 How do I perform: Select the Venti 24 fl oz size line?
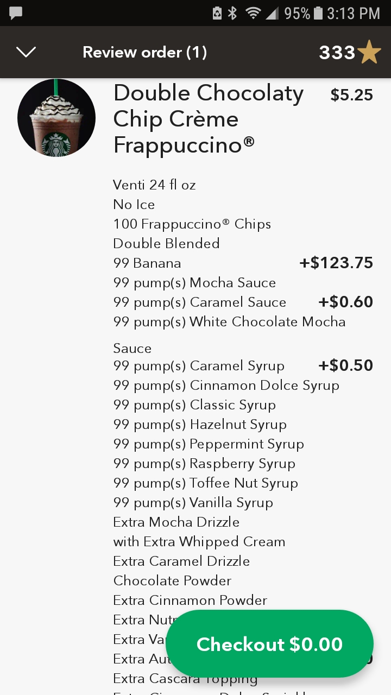pos(154,185)
